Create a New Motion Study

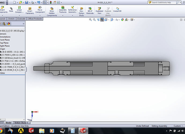coord(82,12)
